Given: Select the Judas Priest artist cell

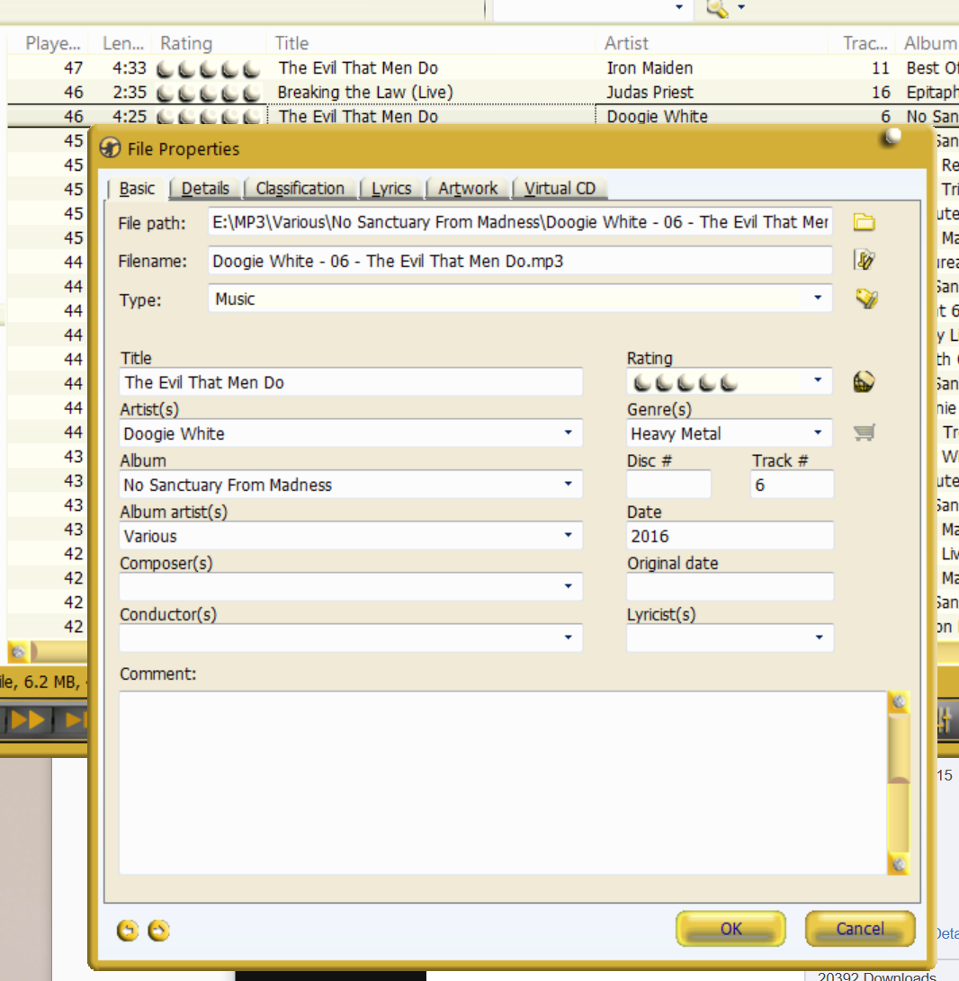Looking at the screenshot, I should pos(650,92).
